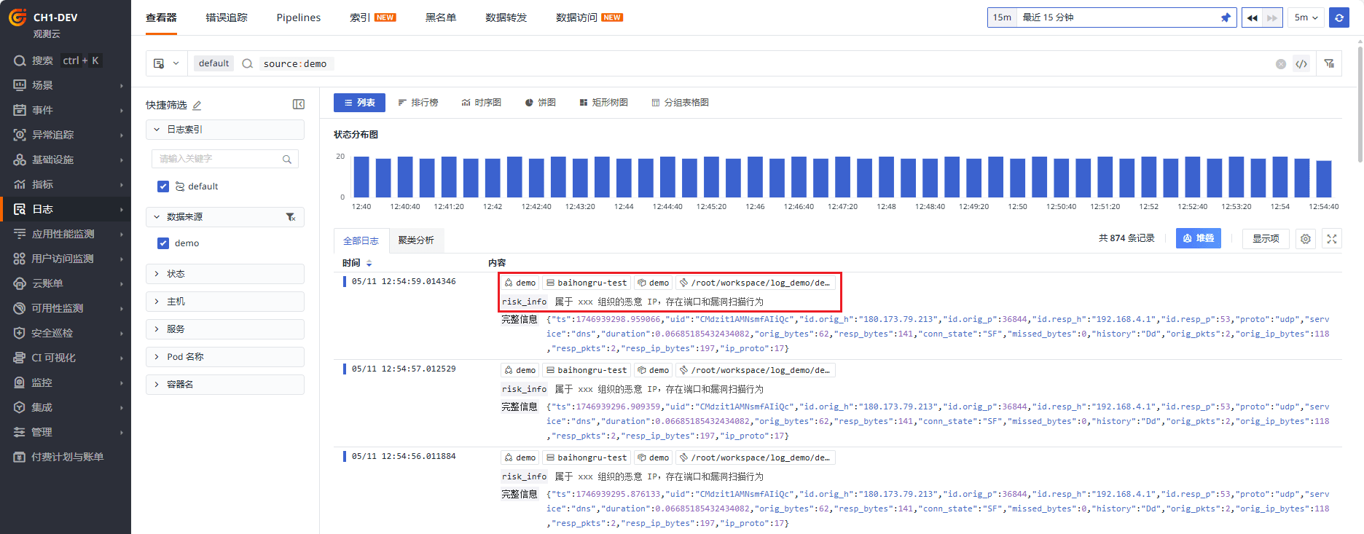Sort by 时间 column header
The width and height of the screenshot is (1364, 534).
[357, 263]
